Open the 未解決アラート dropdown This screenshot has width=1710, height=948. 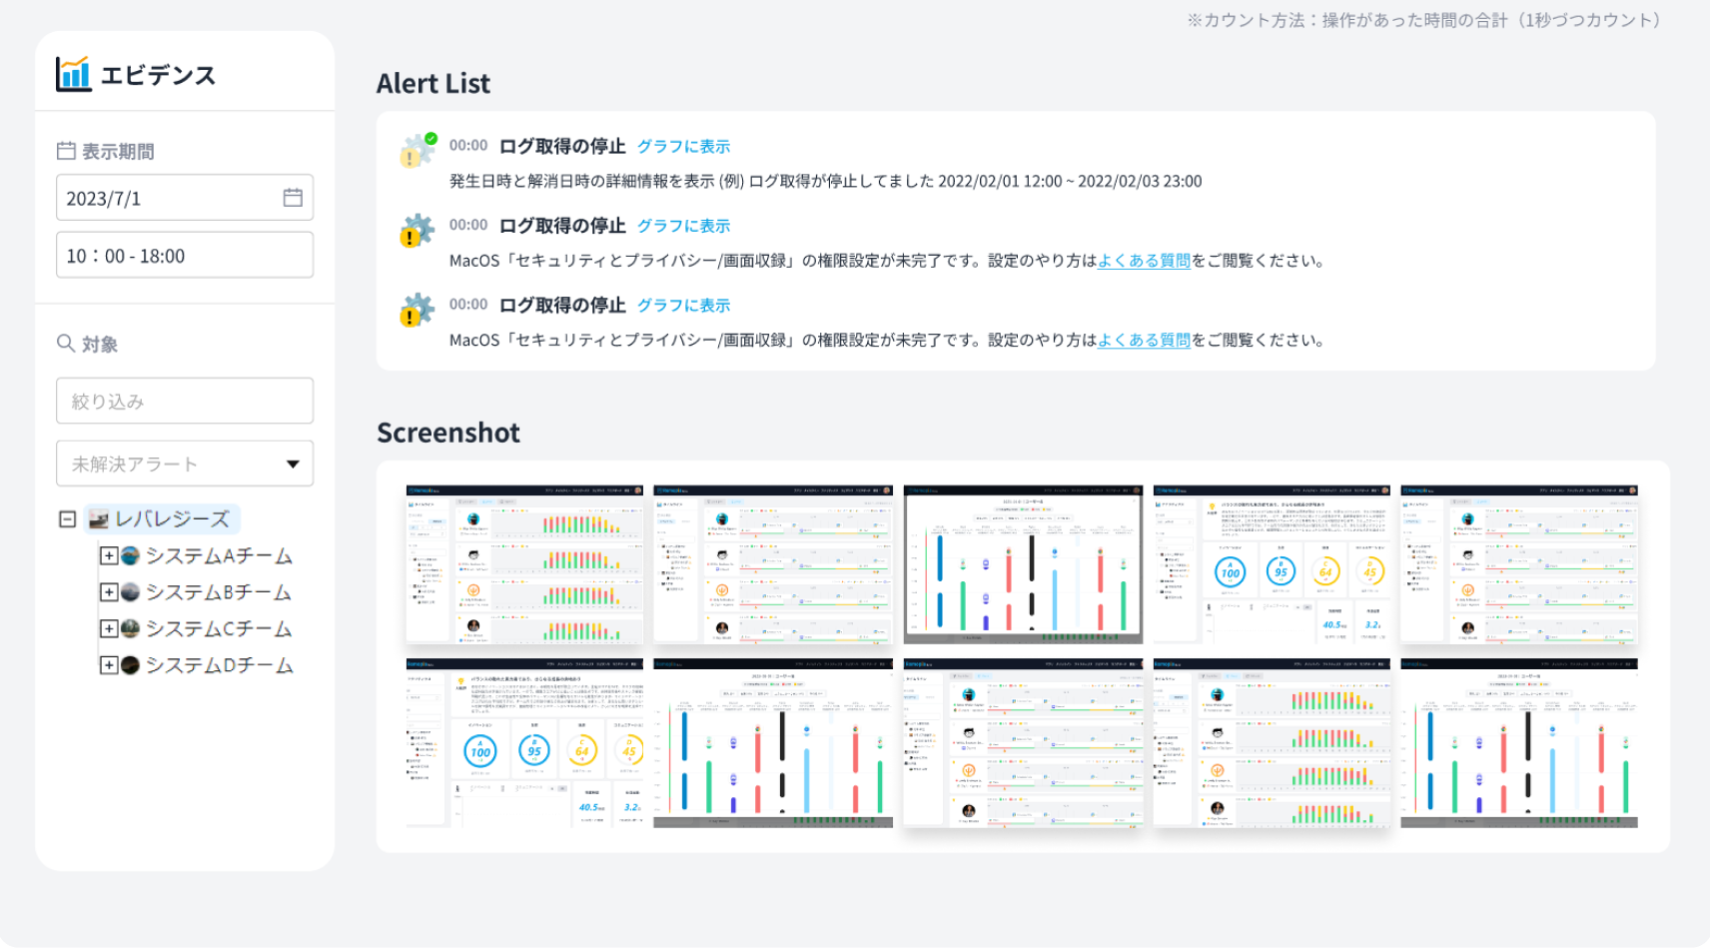[185, 464]
